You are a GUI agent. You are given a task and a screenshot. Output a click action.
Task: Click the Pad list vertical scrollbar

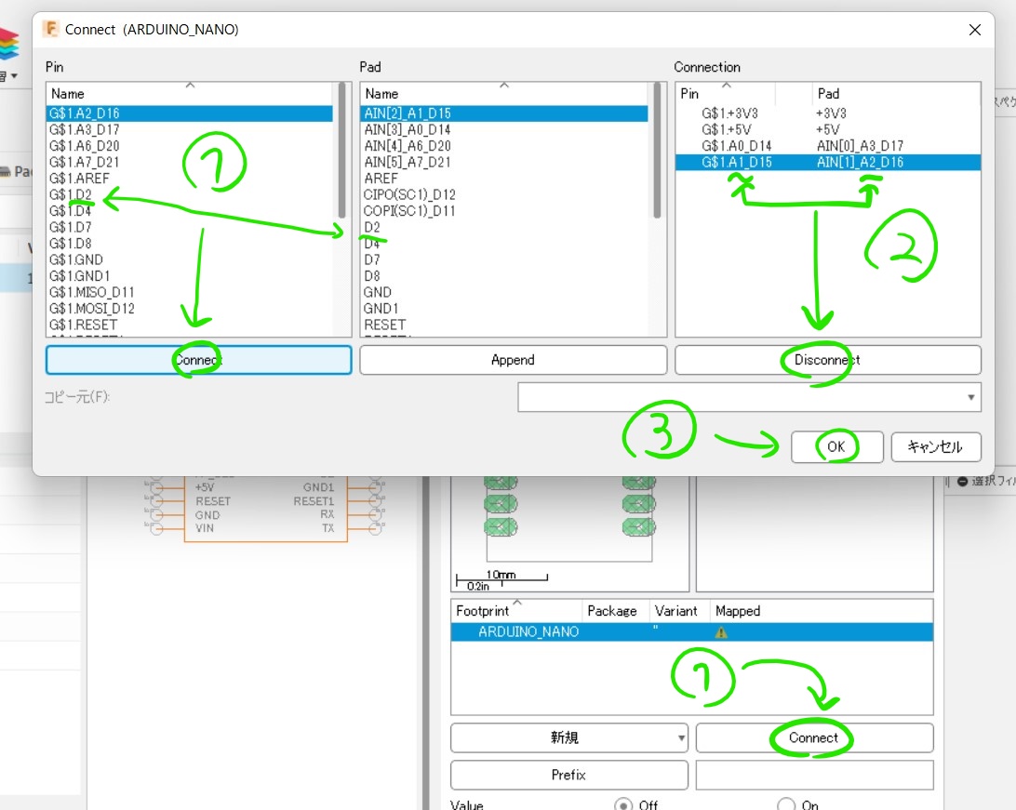coord(657,151)
